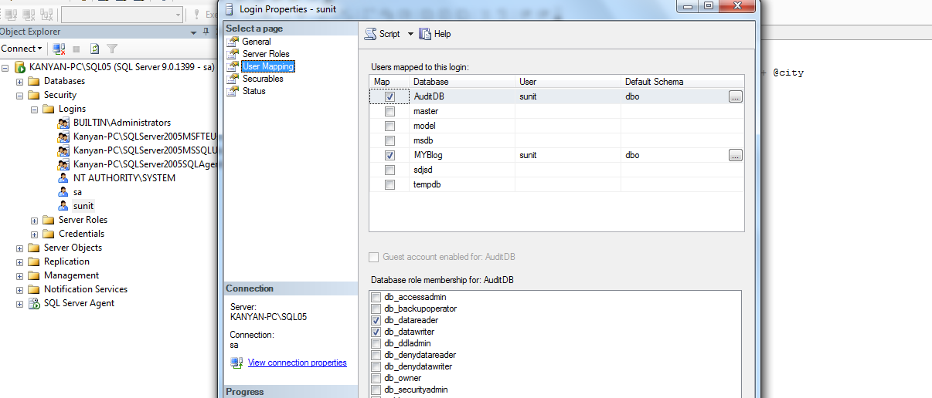Click View connection properties link
Screen dimensions: 932x398
(298, 363)
